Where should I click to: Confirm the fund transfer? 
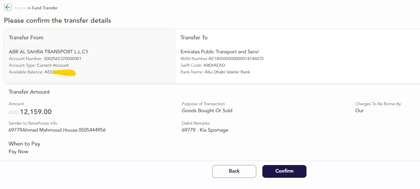point(284,171)
